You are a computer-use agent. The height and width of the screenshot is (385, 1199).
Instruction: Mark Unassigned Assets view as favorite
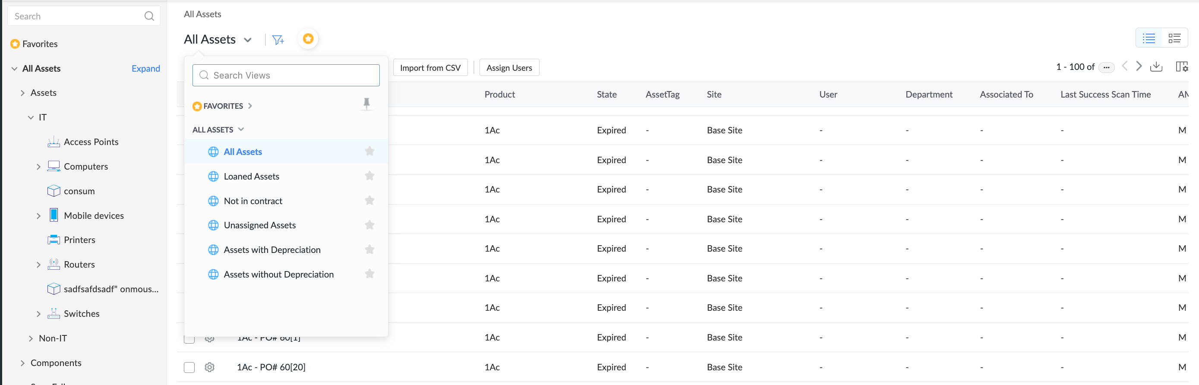tap(369, 225)
